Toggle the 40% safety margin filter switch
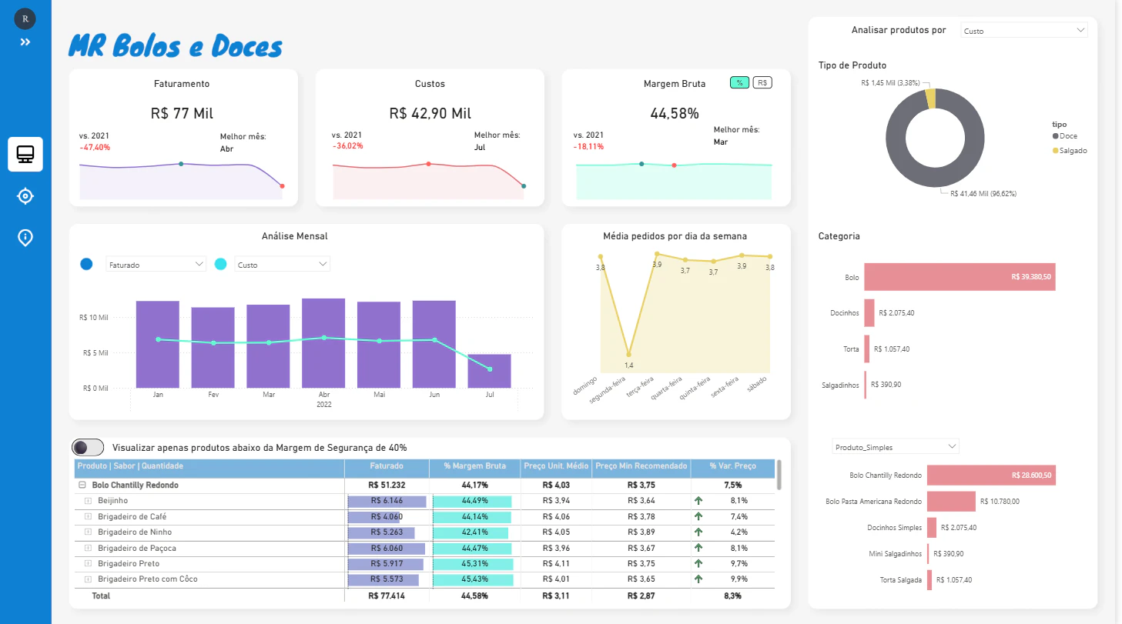This screenshot has width=1122, height=624. (x=88, y=447)
